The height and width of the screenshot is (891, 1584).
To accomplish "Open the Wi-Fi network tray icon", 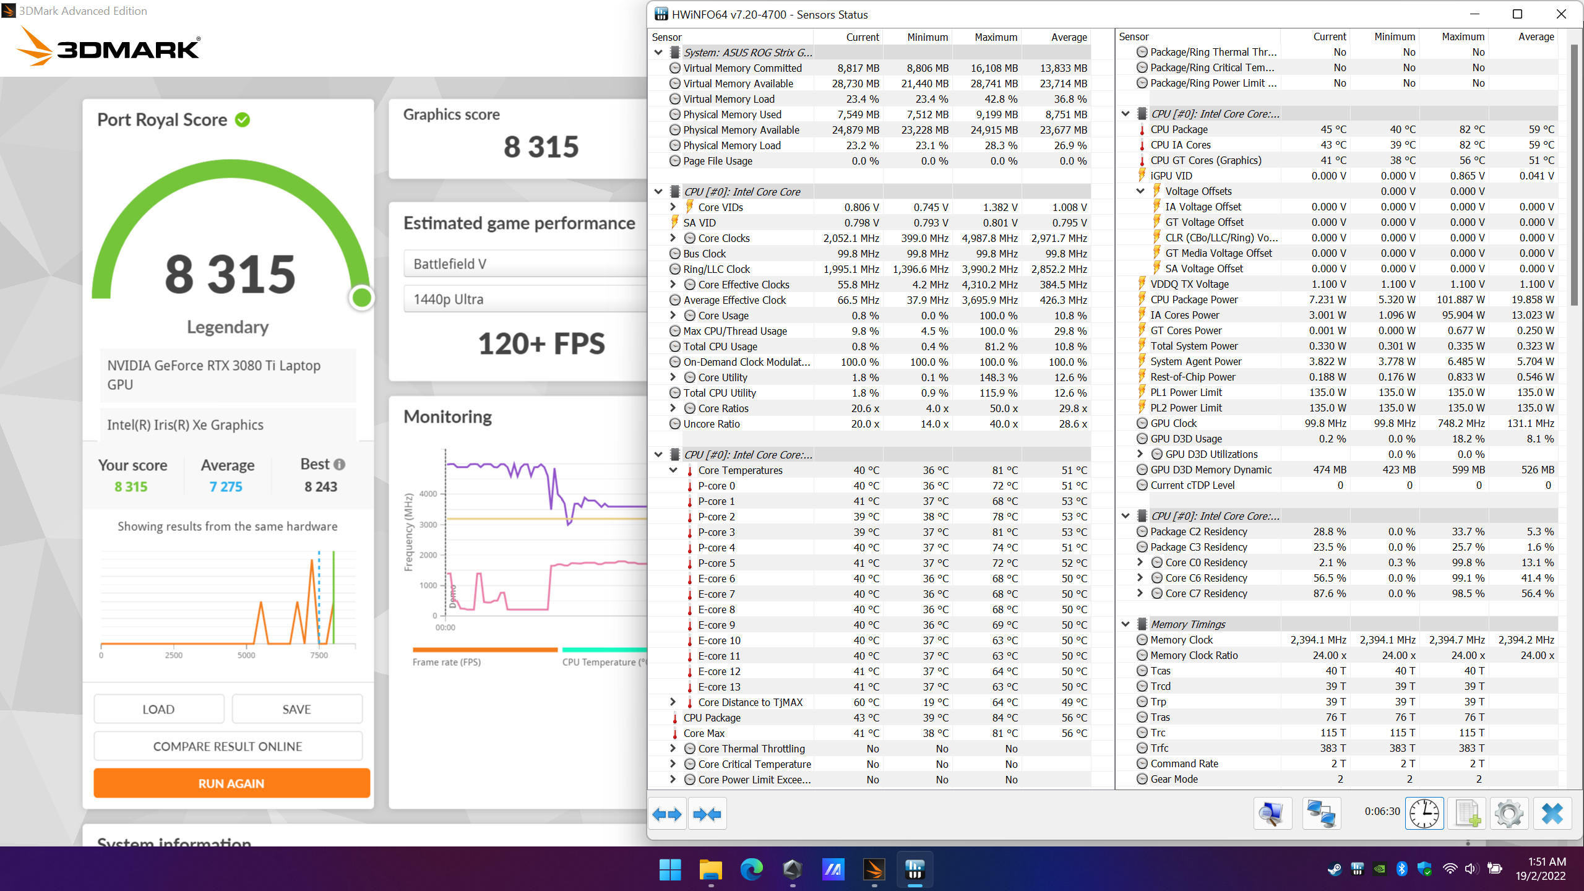I will (1450, 869).
